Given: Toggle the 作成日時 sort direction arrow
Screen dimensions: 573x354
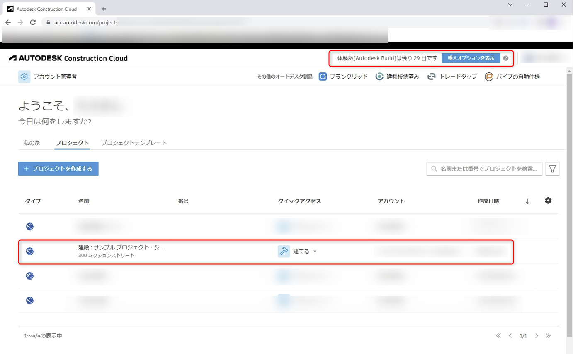Looking at the screenshot, I should pyautogui.click(x=527, y=201).
